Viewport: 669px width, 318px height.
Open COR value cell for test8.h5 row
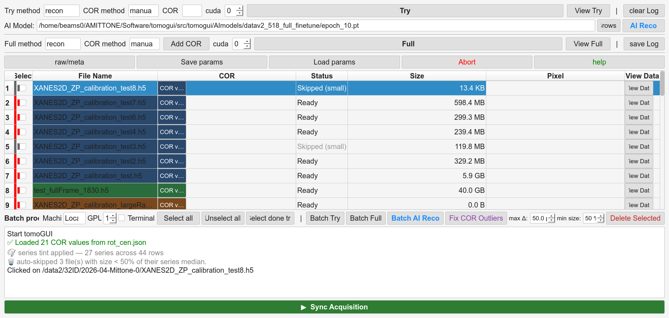click(x=172, y=88)
